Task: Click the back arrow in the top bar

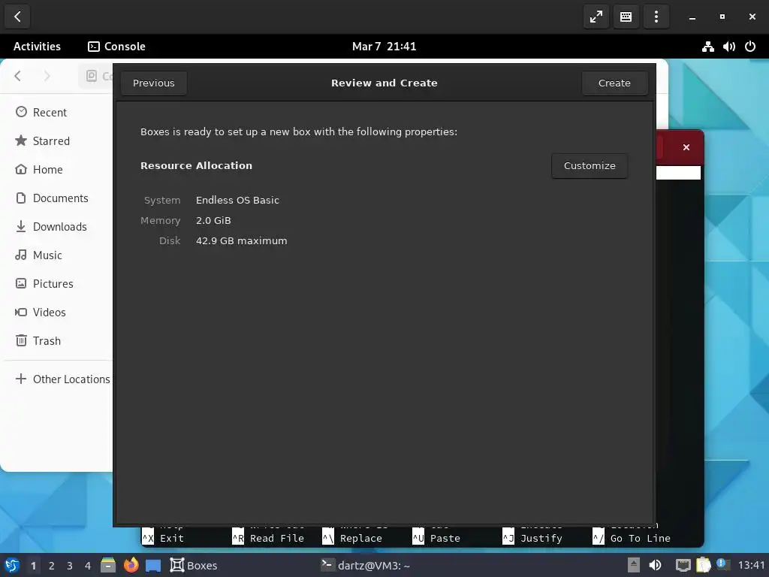Action: pyautogui.click(x=17, y=17)
